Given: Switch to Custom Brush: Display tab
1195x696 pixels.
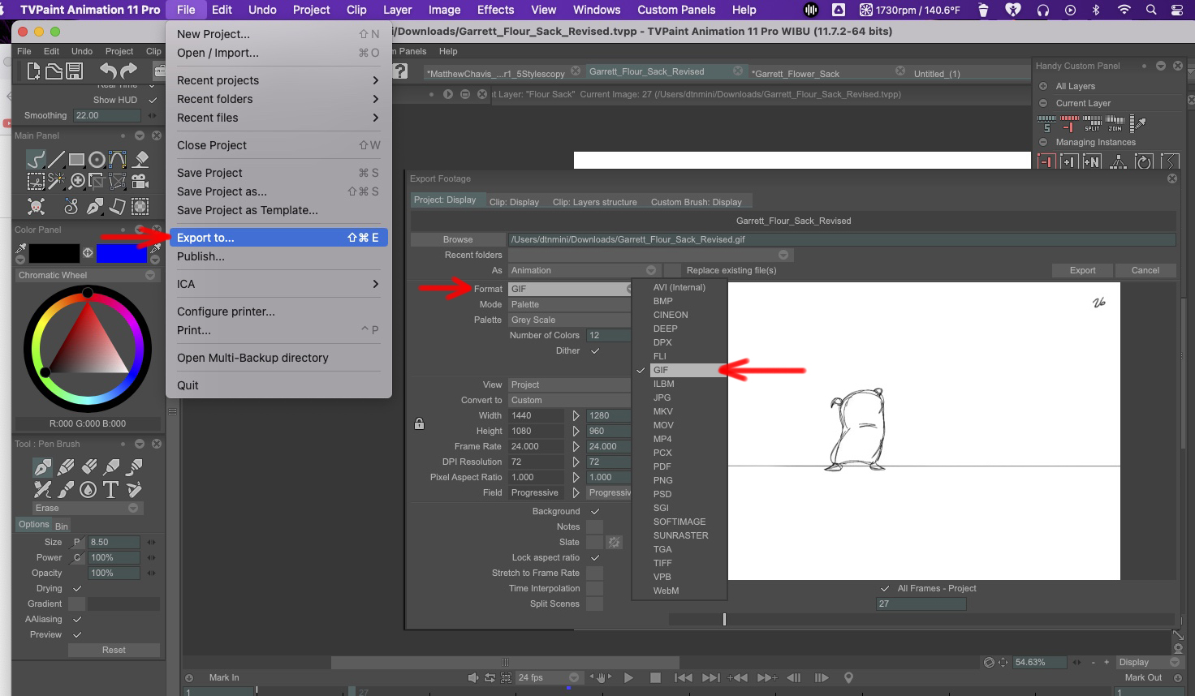Looking at the screenshot, I should tap(697, 202).
